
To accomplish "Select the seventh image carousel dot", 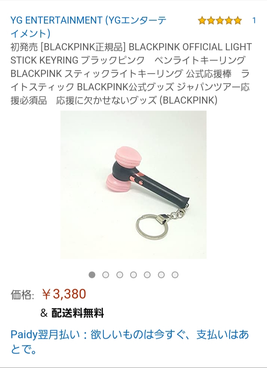I will point(175,275).
